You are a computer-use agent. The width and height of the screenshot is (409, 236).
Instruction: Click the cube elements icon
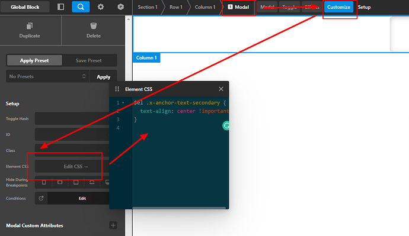(x=120, y=7)
